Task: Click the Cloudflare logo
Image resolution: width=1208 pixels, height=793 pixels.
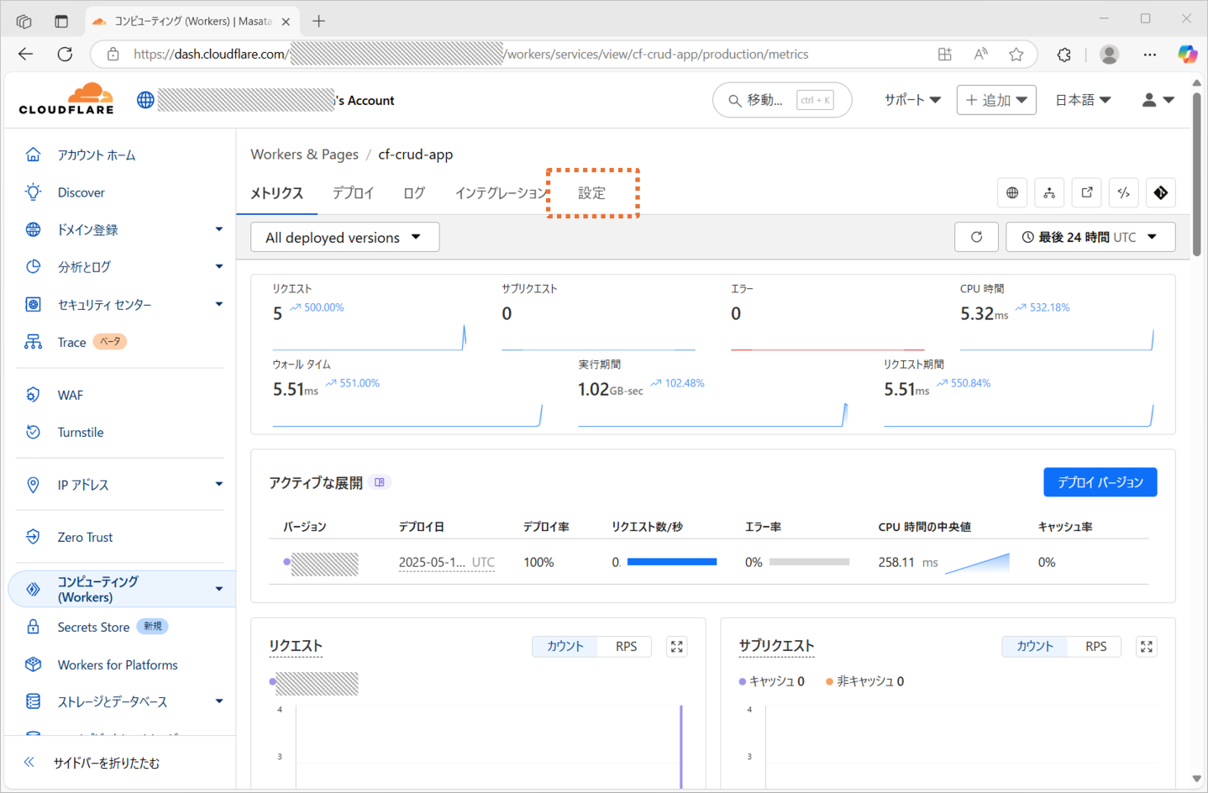Action: point(66,99)
